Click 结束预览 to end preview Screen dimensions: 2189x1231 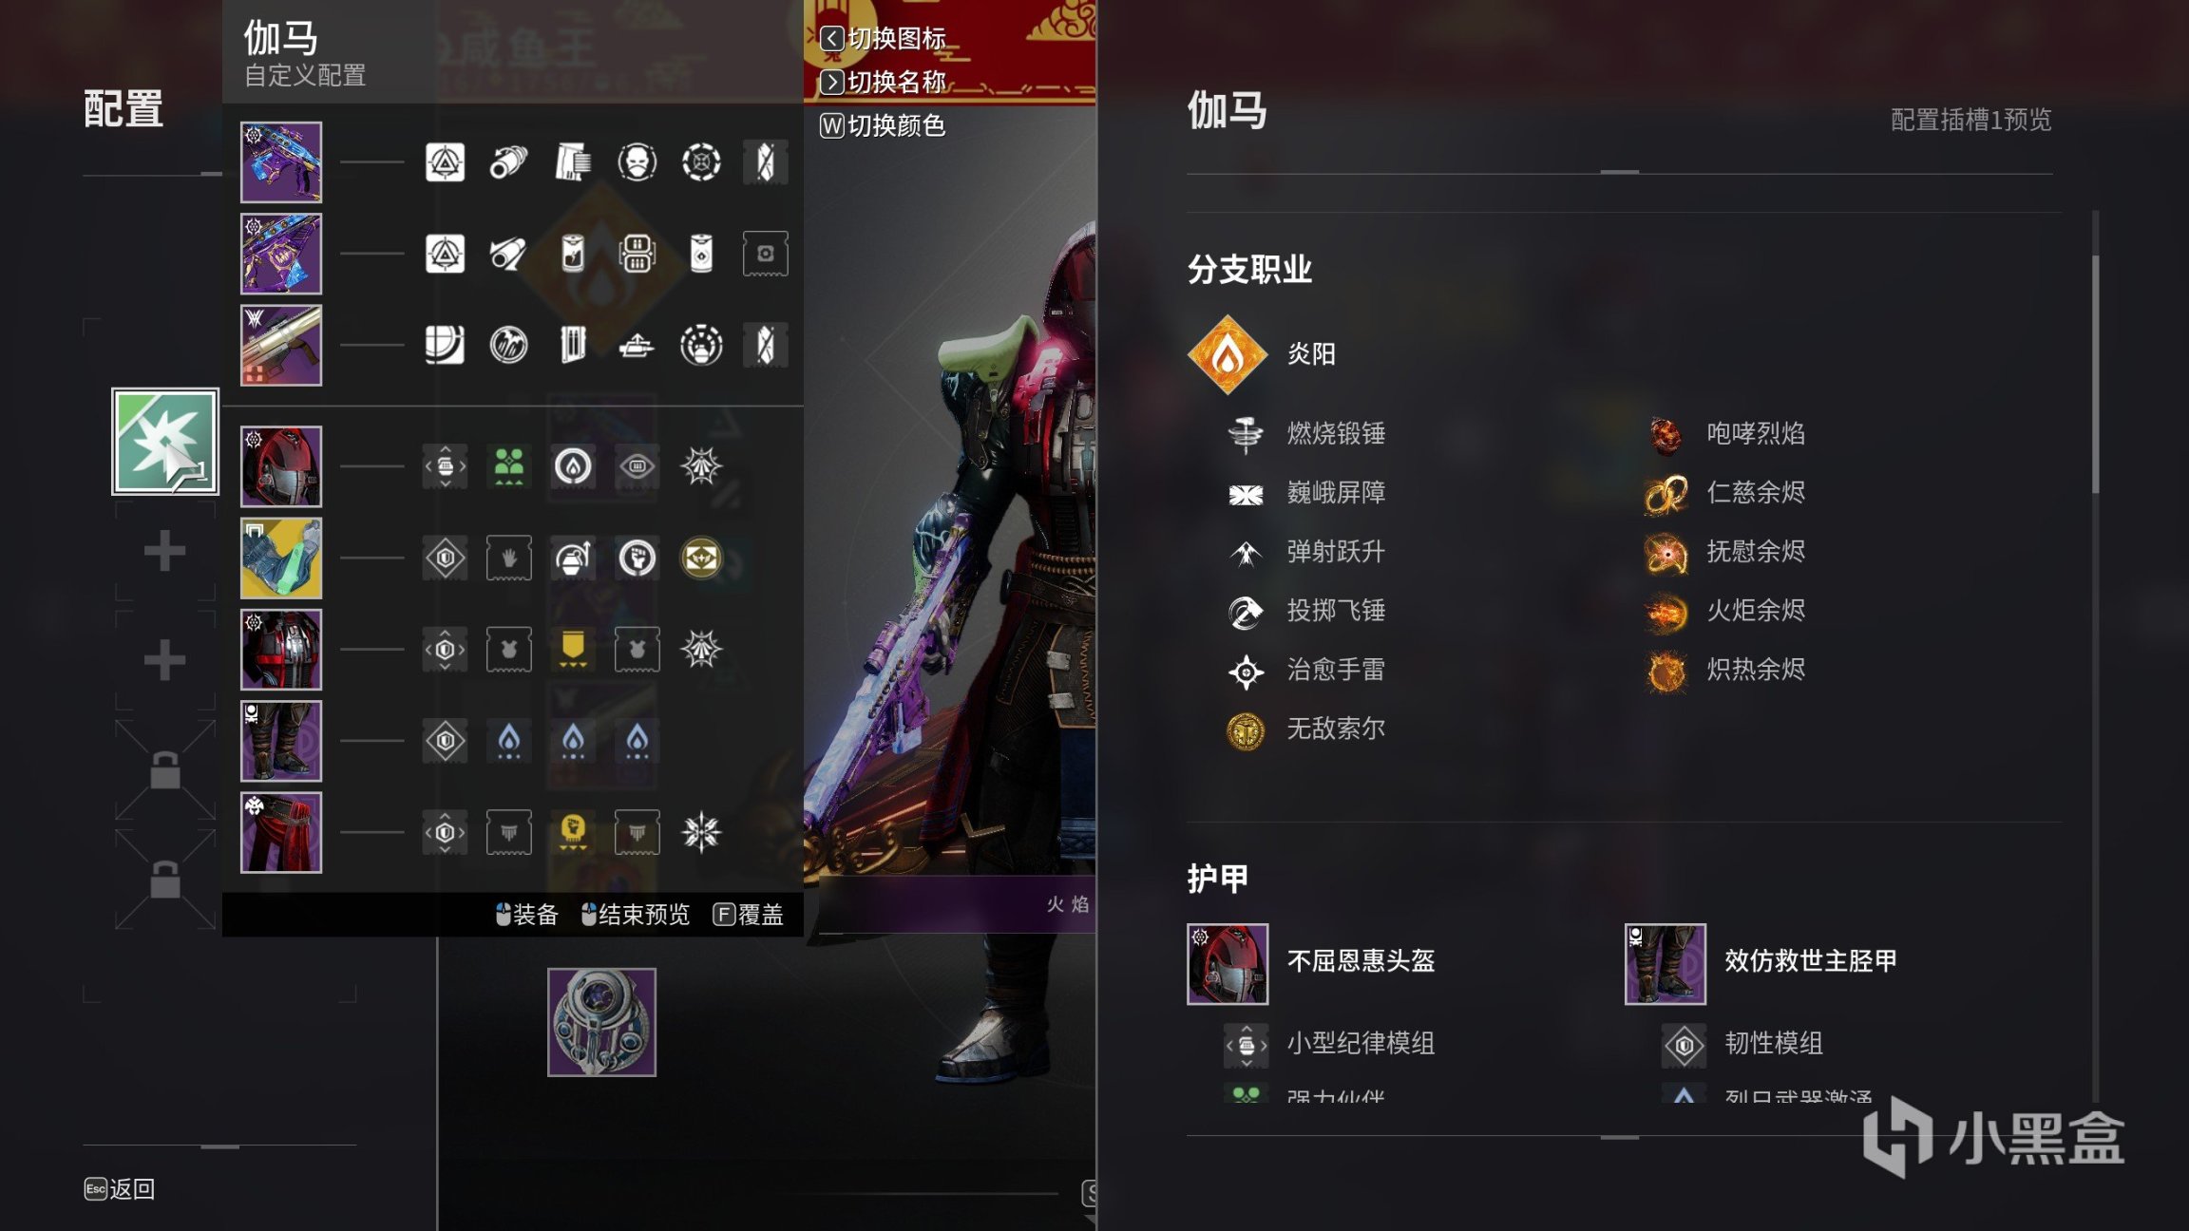point(636,915)
